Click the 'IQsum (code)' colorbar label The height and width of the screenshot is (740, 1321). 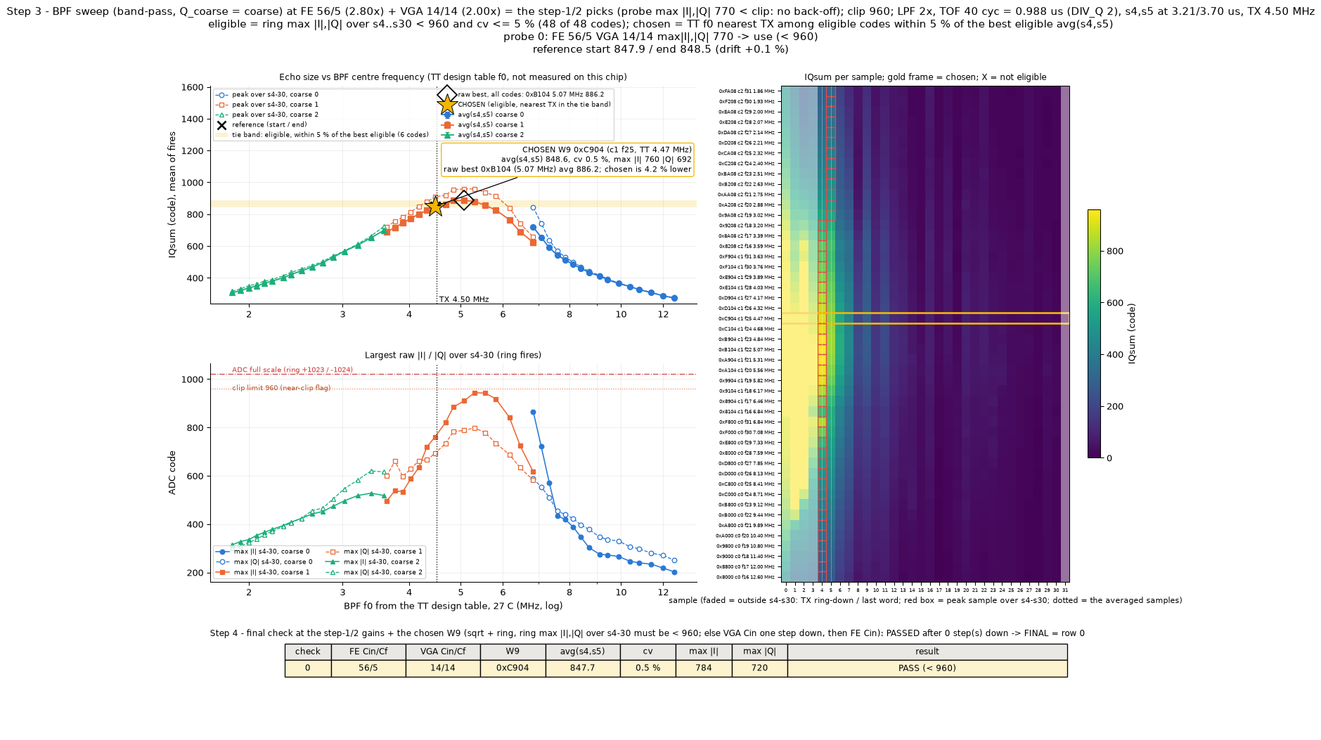1132,334
